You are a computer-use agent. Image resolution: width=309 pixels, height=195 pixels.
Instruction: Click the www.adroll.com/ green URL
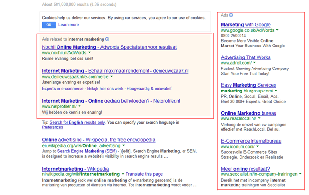coord(236,63)
